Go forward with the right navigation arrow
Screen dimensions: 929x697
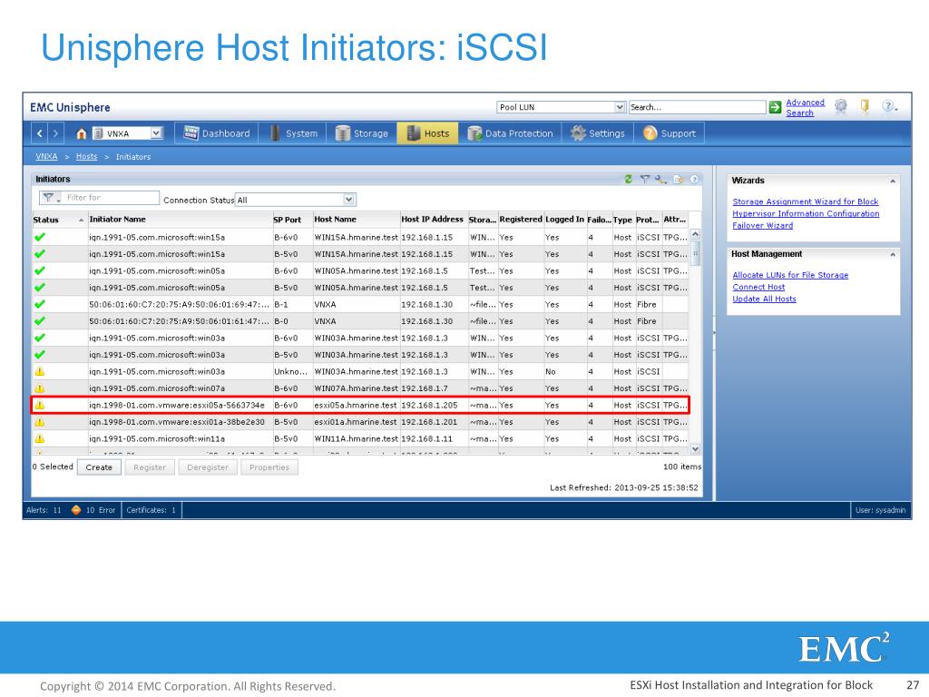pyautogui.click(x=55, y=133)
